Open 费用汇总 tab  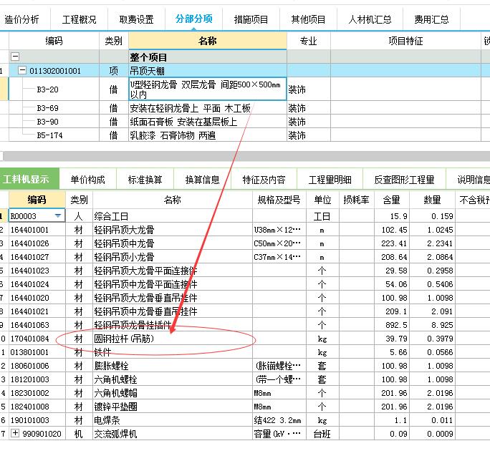(x=431, y=19)
